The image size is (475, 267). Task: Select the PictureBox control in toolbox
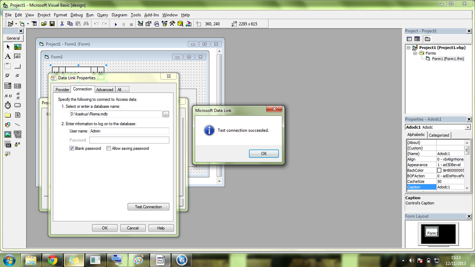17,47
